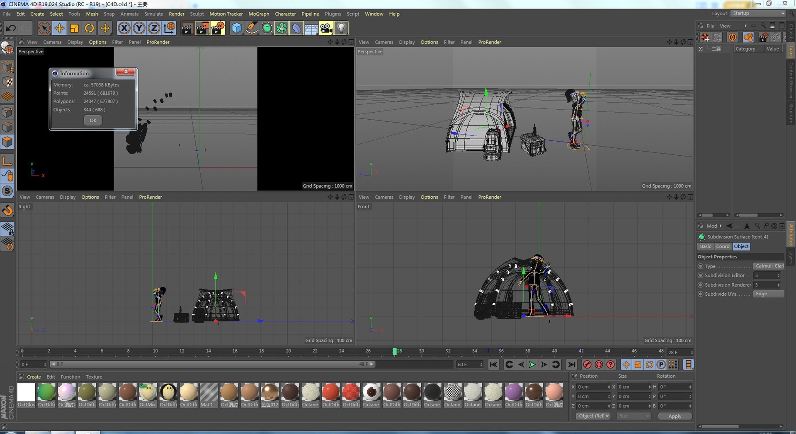Go to start of animation
The height and width of the screenshot is (434, 796).
point(493,364)
